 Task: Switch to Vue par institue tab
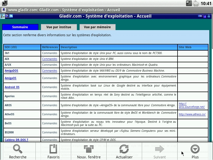click(59, 27)
